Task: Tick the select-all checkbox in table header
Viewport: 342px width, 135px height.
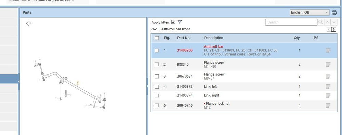Action: [x=157, y=38]
